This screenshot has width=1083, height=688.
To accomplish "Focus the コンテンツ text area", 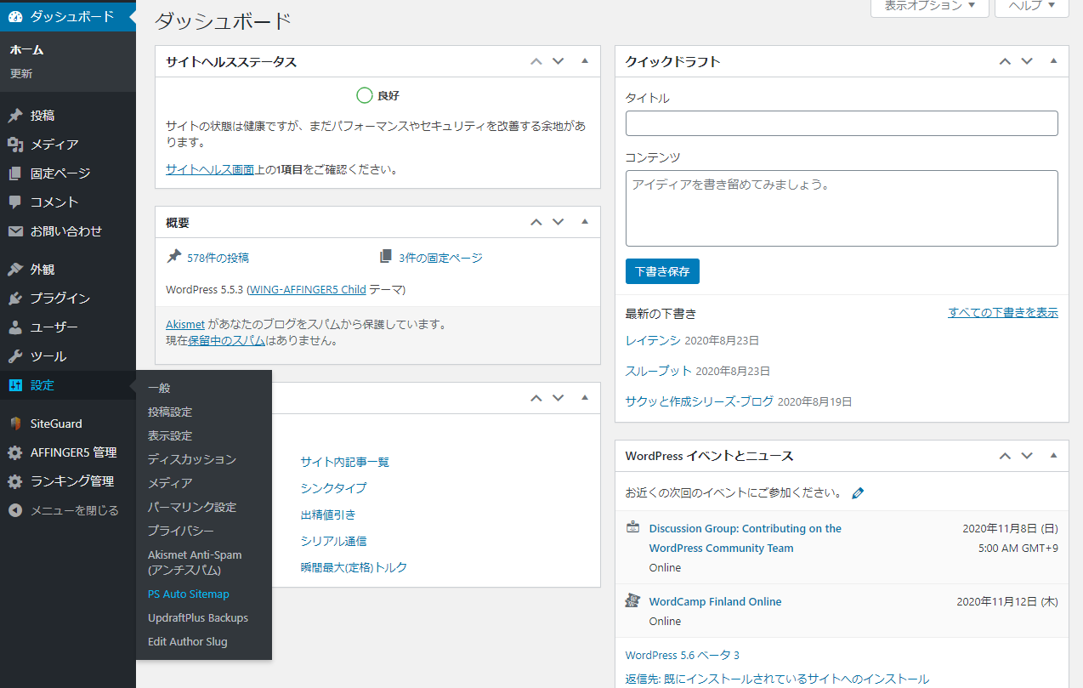I will (842, 208).
